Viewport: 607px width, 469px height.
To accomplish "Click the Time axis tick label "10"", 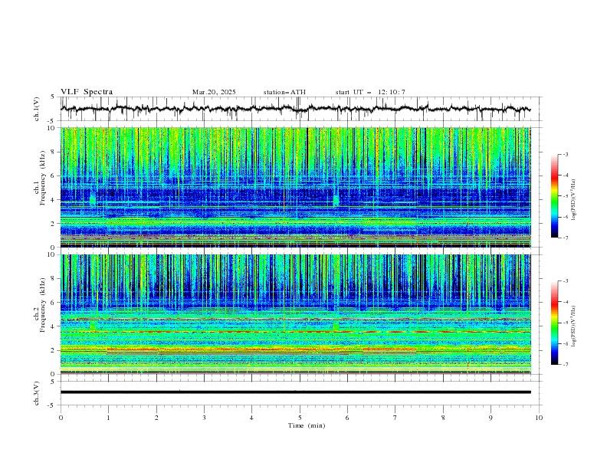I will click(539, 418).
